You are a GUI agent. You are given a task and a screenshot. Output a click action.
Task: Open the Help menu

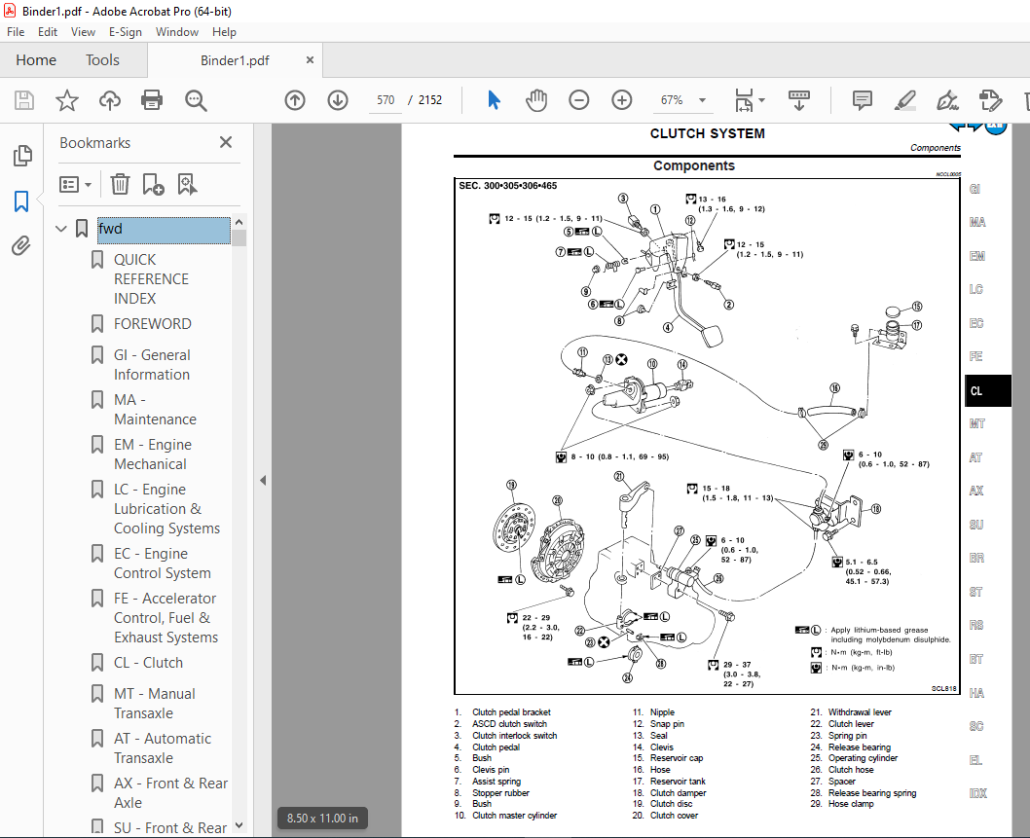(x=224, y=31)
